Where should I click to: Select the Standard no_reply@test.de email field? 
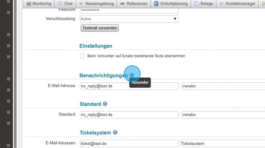[x=129, y=114]
